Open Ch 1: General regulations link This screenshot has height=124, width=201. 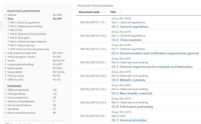click(130, 26)
